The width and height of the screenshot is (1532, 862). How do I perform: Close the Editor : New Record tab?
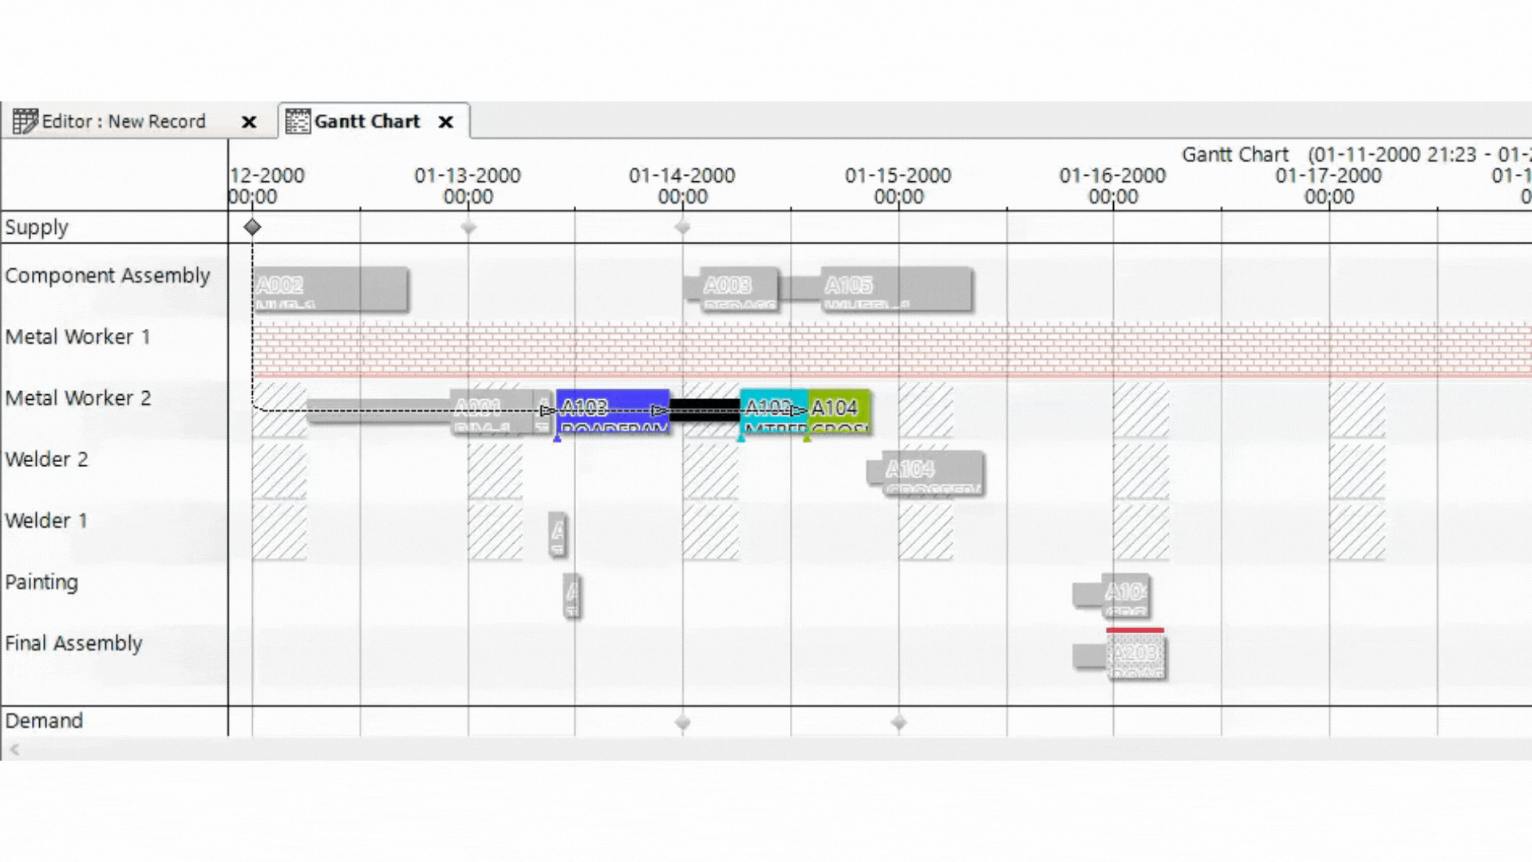(249, 122)
